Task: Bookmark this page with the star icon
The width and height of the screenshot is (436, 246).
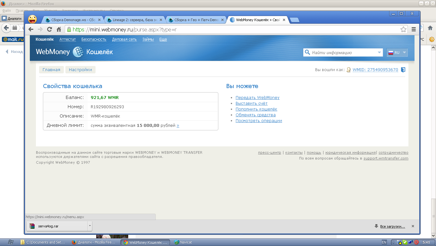Action: tap(403, 29)
